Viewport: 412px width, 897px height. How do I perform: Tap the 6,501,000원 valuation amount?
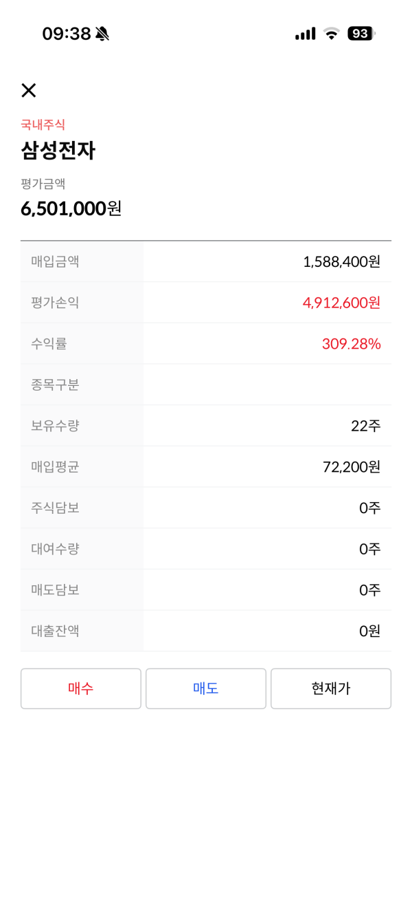click(x=71, y=208)
